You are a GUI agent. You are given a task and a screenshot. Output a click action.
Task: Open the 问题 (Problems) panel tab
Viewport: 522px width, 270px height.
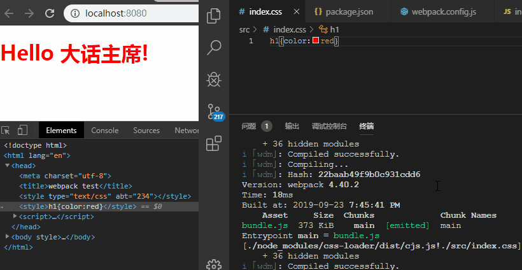249,126
